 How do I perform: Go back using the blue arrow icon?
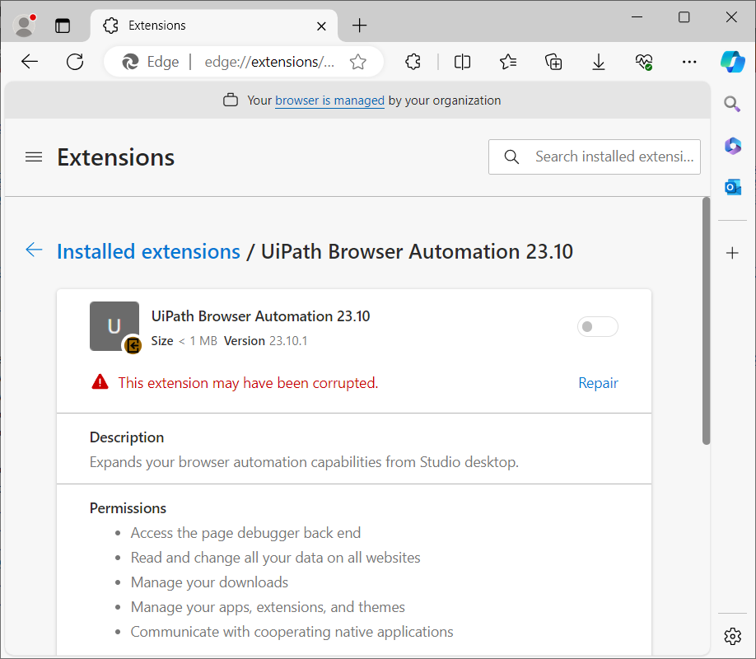pos(34,250)
